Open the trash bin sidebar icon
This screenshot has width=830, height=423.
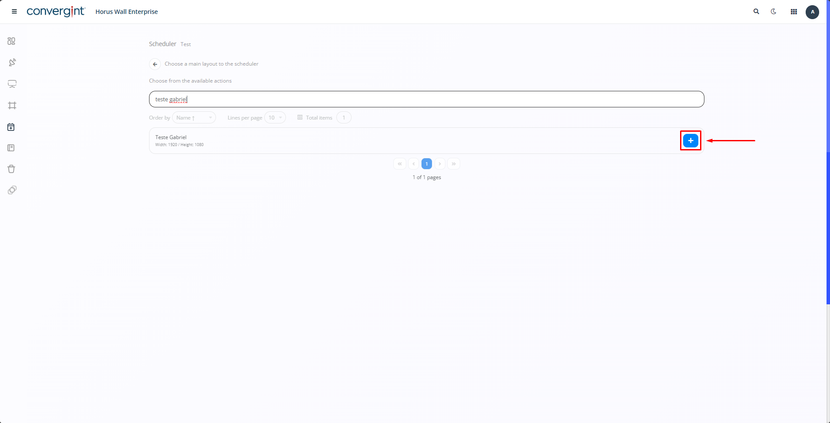pyautogui.click(x=11, y=169)
